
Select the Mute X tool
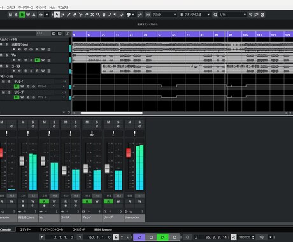92,15
